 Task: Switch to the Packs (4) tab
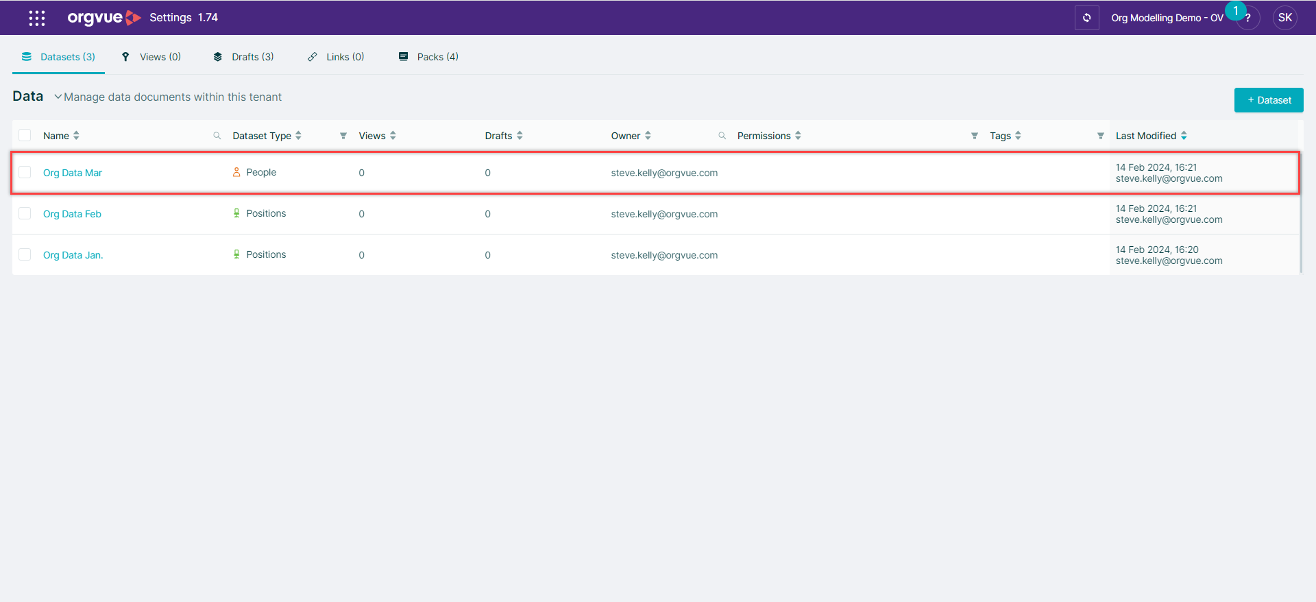tap(428, 57)
